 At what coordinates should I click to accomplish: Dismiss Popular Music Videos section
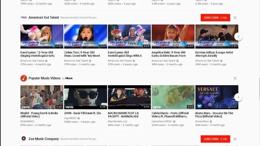[235, 78]
